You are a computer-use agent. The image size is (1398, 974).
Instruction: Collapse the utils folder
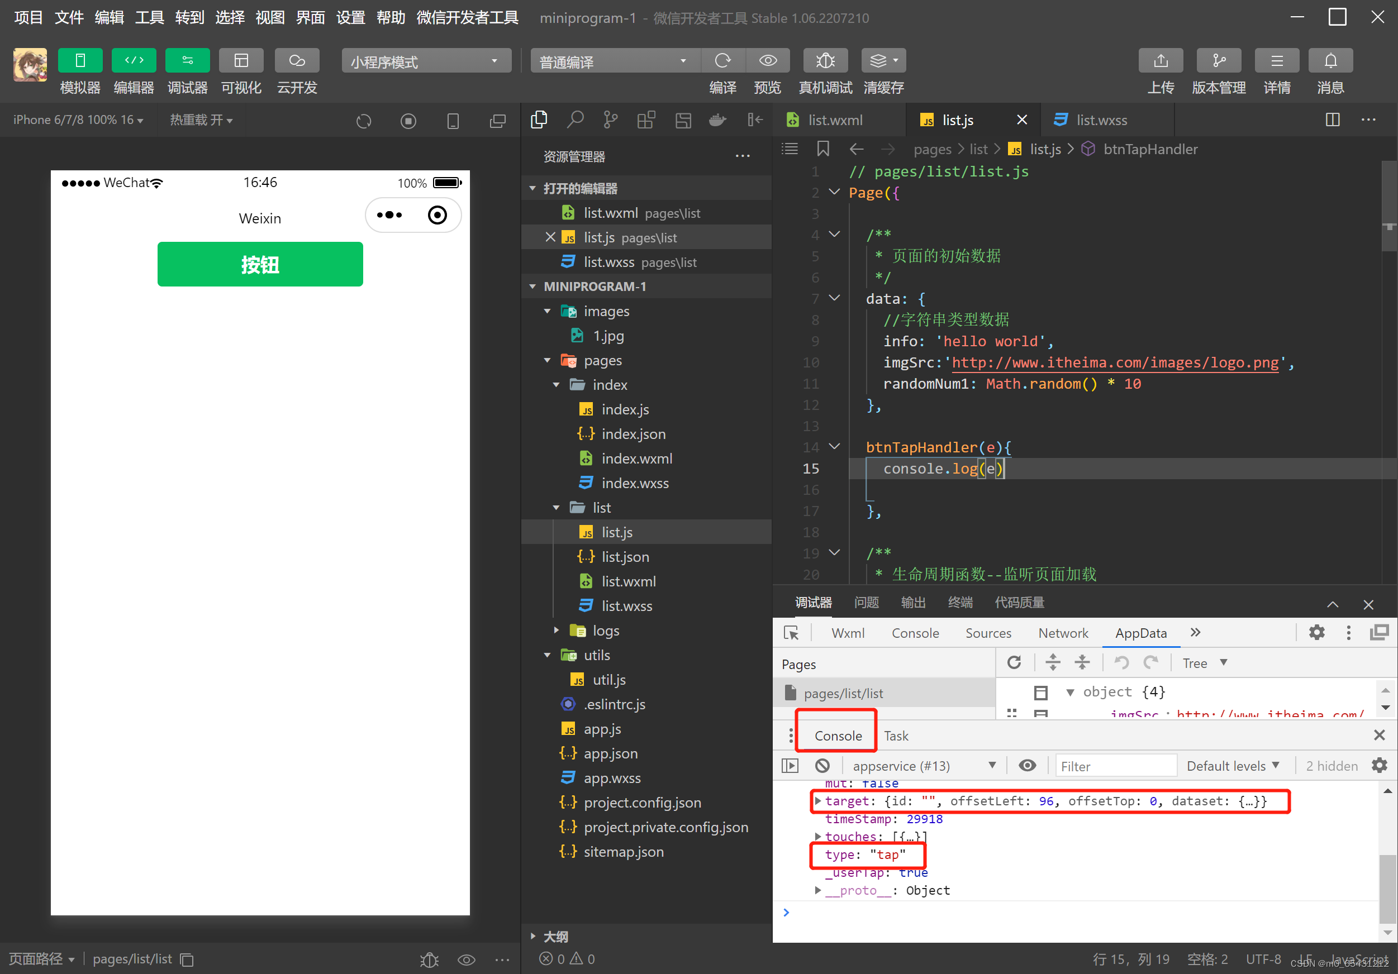[548, 655]
